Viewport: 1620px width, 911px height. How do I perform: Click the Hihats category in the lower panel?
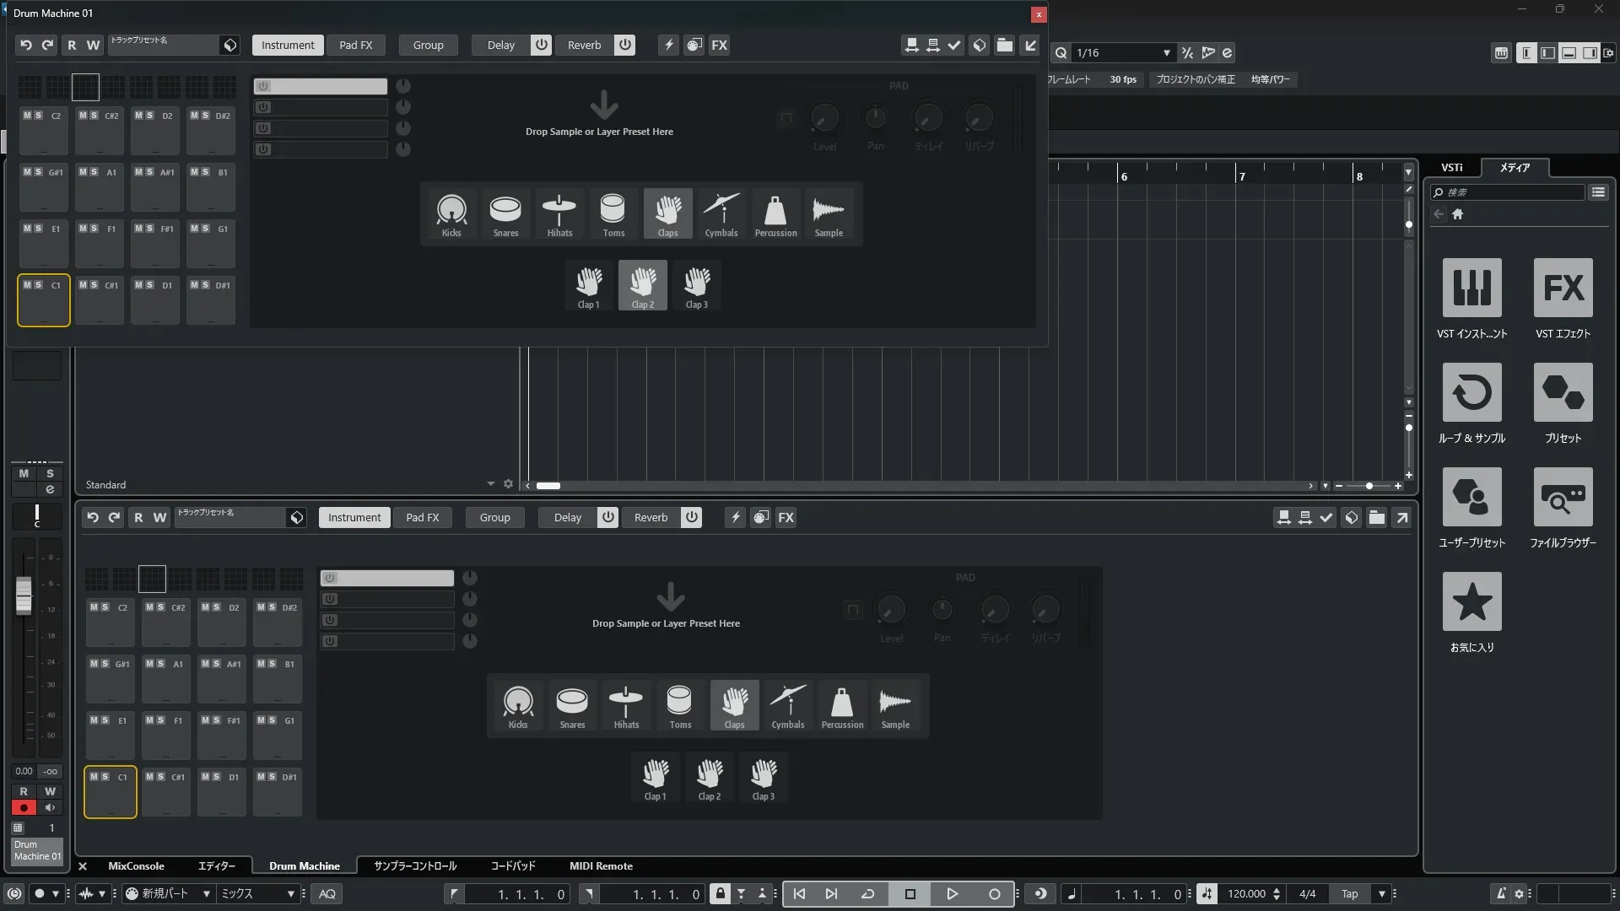coord(626,706)
